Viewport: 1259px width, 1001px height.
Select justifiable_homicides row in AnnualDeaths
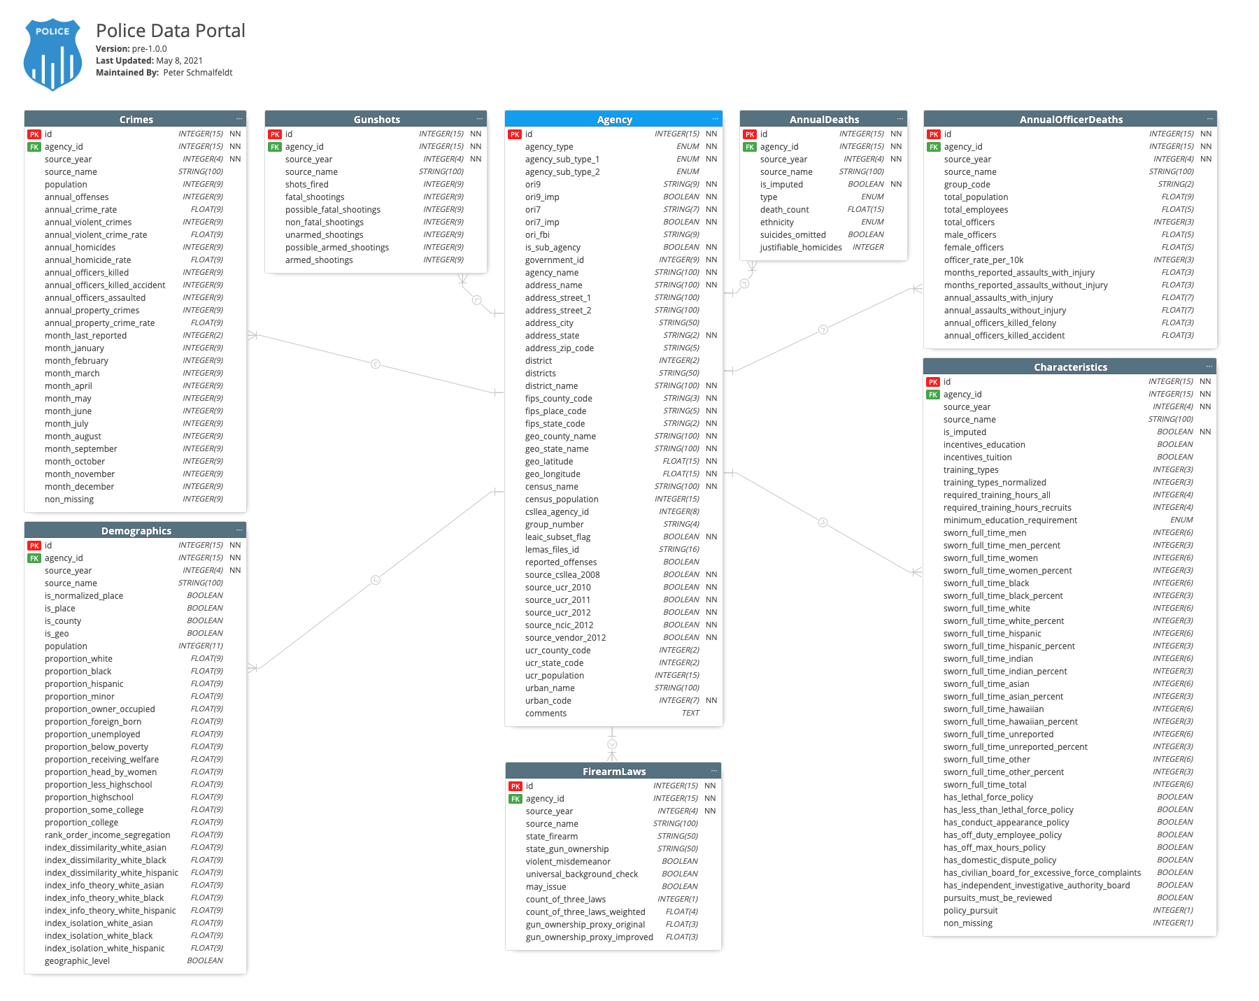pyautogui.click(x=824, y=248)
